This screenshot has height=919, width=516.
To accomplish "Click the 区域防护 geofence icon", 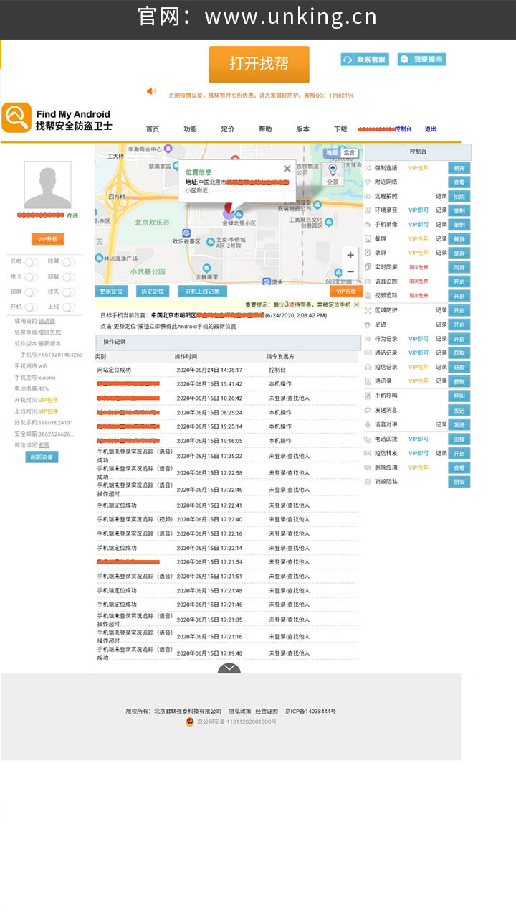I will coord(368,310).
